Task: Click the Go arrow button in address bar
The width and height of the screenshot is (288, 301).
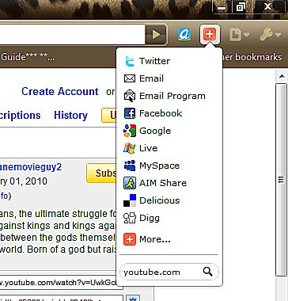Action: click(156, 34)
